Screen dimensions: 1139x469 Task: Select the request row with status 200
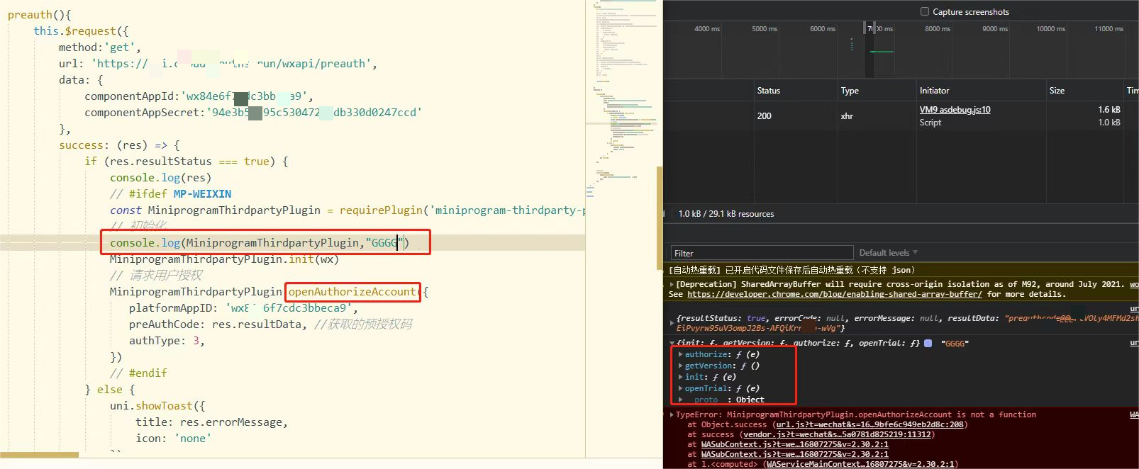click(901, 115)
